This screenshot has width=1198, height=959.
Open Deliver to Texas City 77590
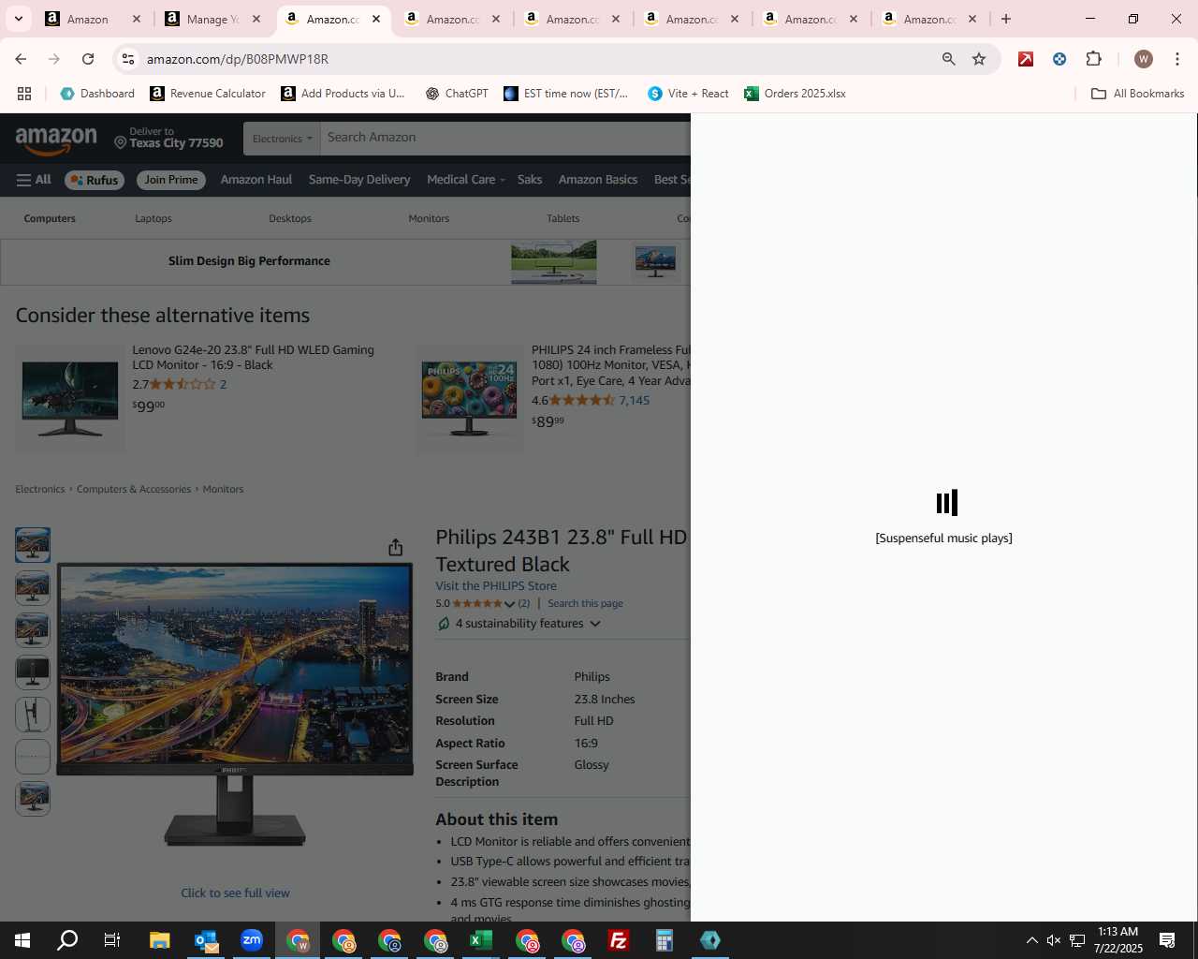[x=168, y=139]
